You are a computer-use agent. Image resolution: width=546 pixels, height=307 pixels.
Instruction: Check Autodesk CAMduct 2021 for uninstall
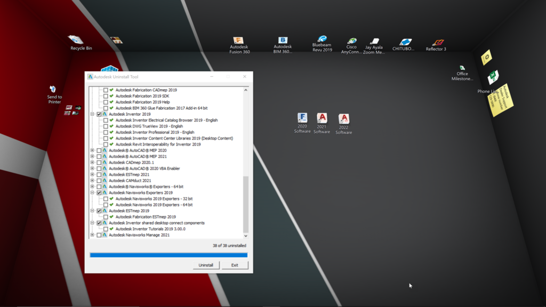tap(98, 180)
